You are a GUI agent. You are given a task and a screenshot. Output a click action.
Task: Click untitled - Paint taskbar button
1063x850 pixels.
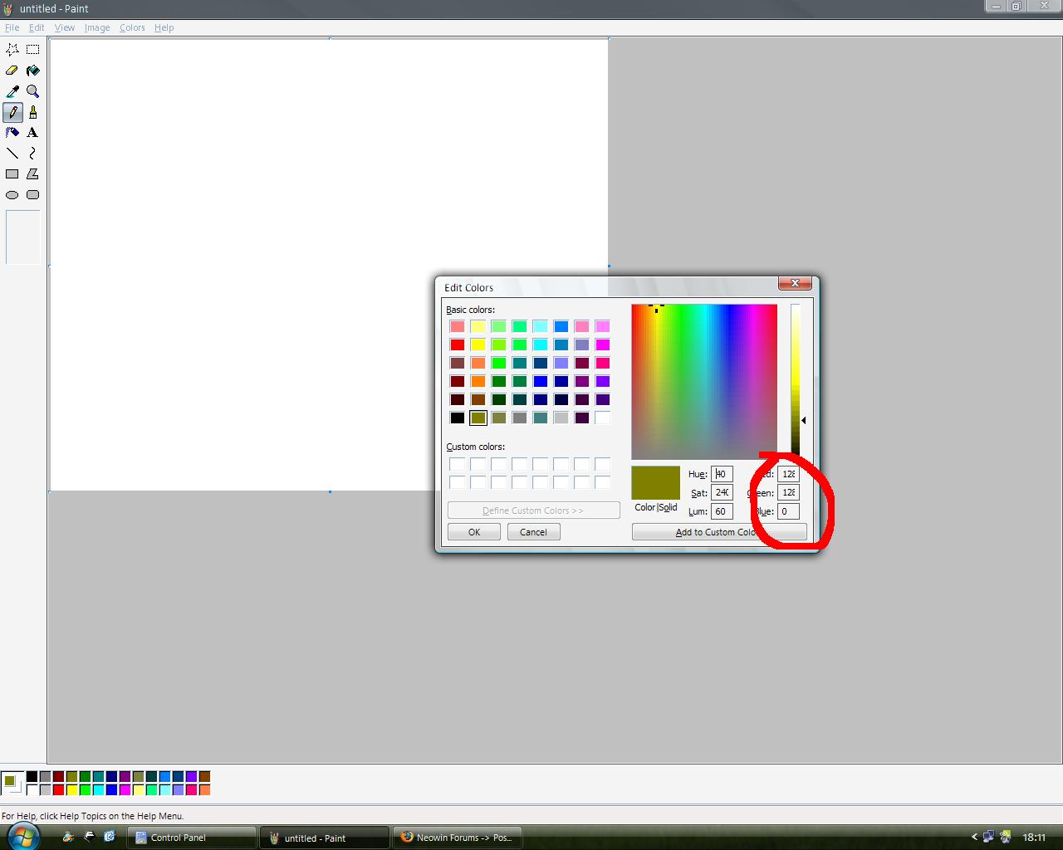(x=324, y=838)
